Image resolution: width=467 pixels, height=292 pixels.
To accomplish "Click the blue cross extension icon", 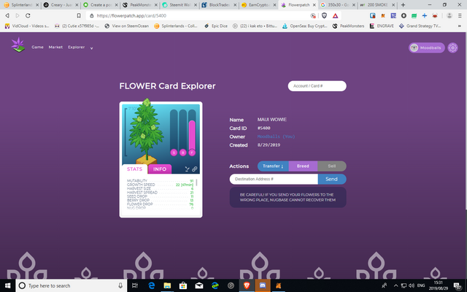I will pos(425,15).
